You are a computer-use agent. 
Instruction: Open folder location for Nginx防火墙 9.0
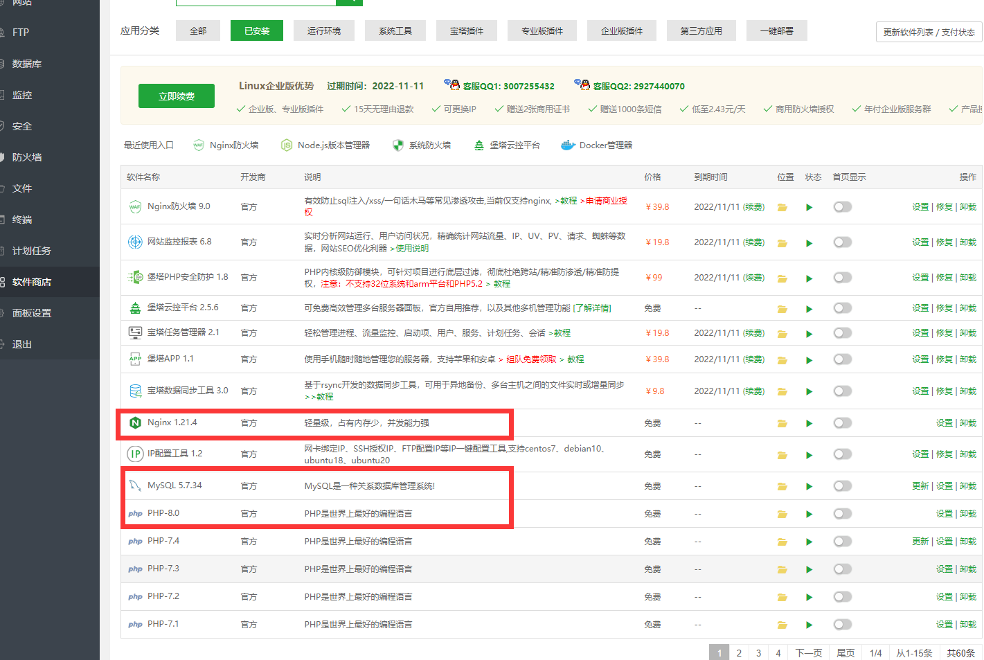point(782,207)
